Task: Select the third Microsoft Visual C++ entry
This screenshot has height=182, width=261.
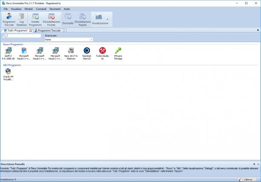Action: (x=55, y=53)
